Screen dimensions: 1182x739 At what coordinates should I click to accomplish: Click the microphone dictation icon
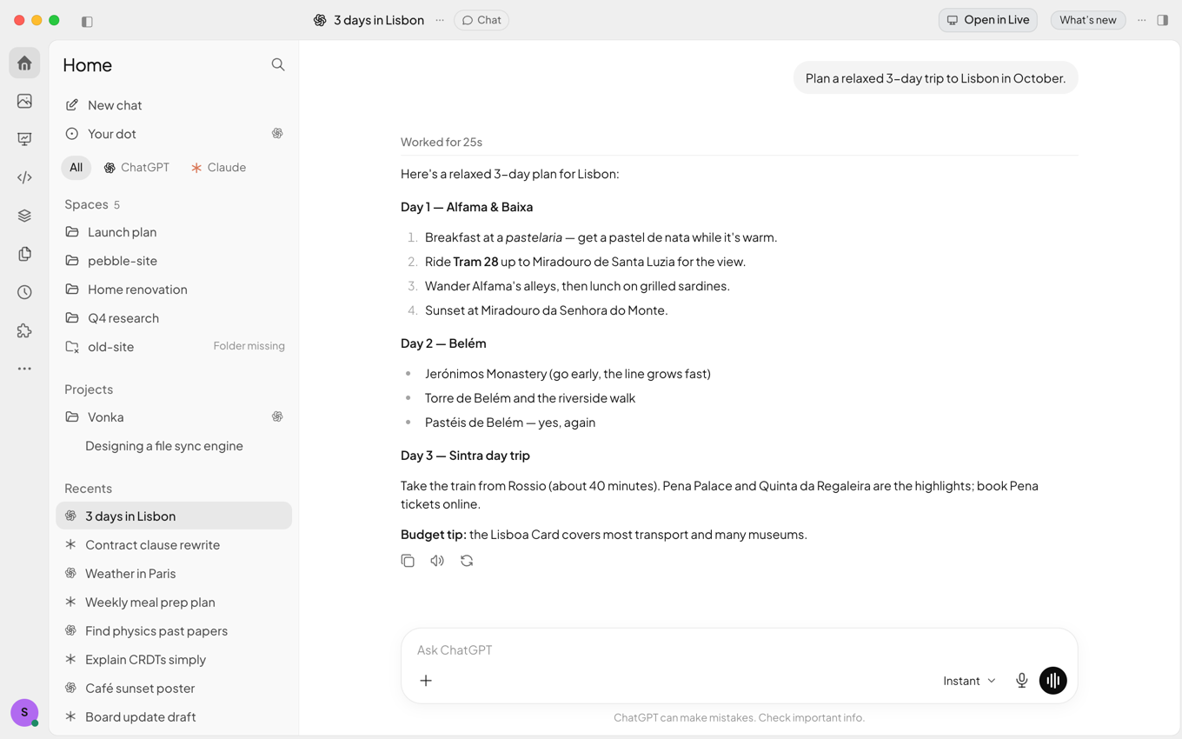tap(1022, 681)
